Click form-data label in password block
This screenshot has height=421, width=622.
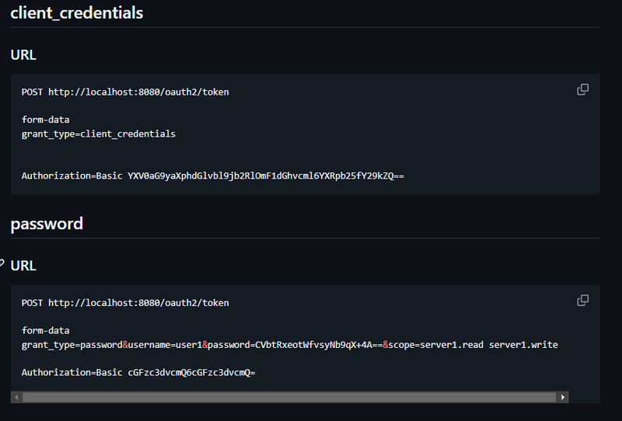click(x=45, y=331)
